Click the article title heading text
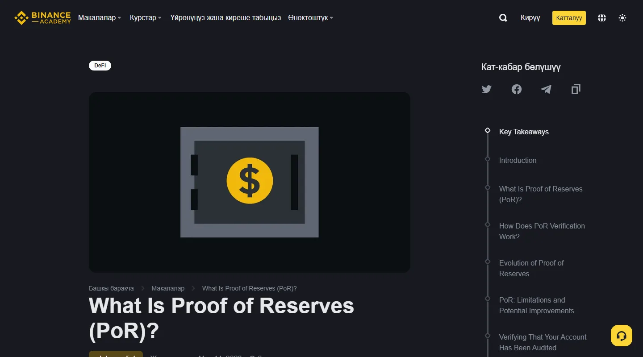This screenshot has height=357, width=643. [221, 318]
